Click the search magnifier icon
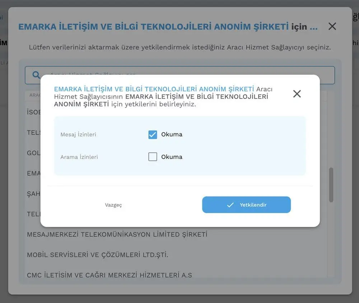The width and height of the screenshot is (359, 303). (x=36, y=74)
